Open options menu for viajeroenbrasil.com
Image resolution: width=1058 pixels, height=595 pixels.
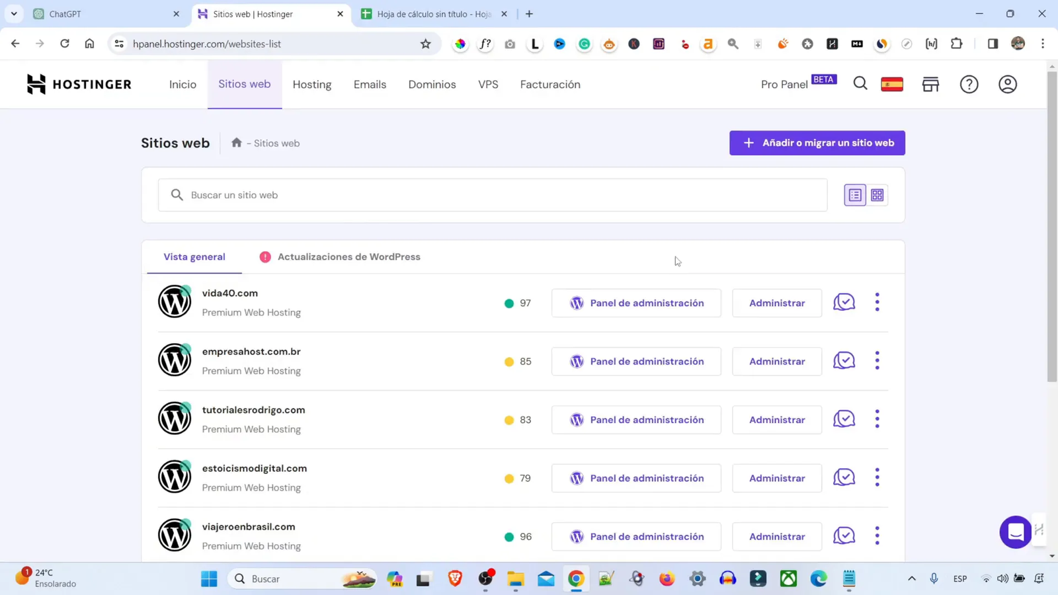877,536
